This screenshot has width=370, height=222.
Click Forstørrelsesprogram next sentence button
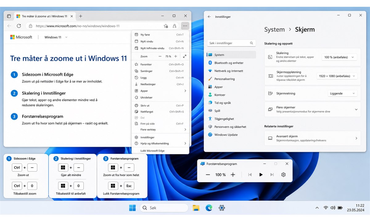coord(272,175)
